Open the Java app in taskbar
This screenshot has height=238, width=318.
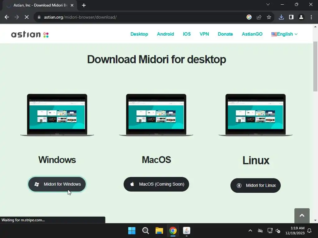click(x=187, y=231)
